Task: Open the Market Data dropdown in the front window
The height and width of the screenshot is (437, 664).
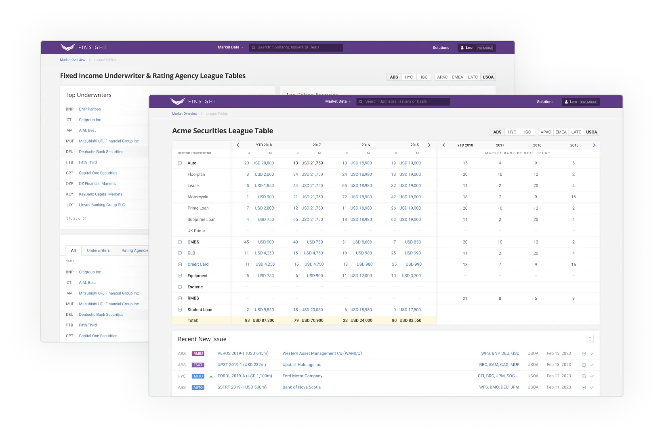Action: (x=338, y=101)
